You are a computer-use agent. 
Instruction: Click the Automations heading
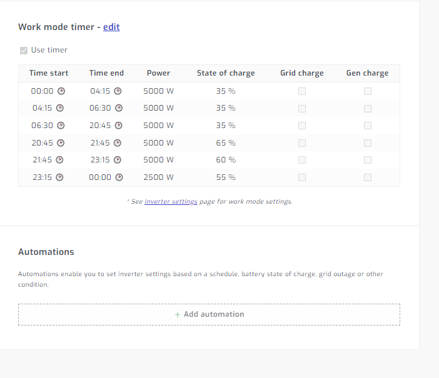(46, 252)
